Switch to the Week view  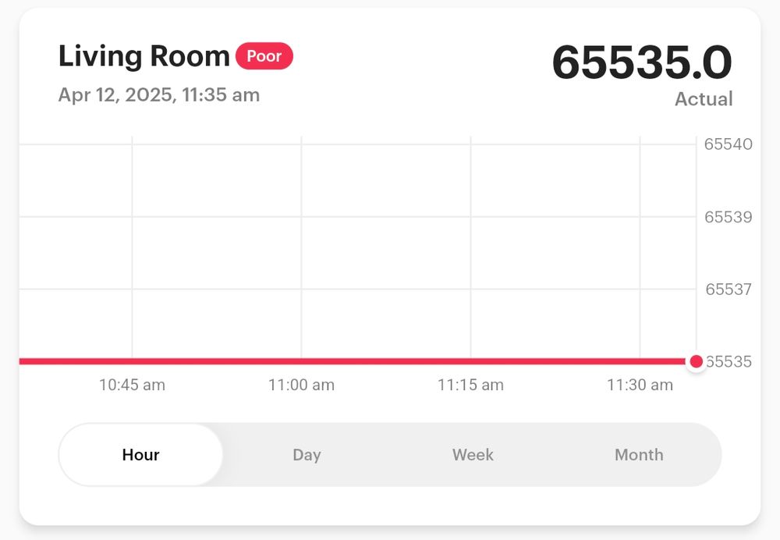click(473, 454)
